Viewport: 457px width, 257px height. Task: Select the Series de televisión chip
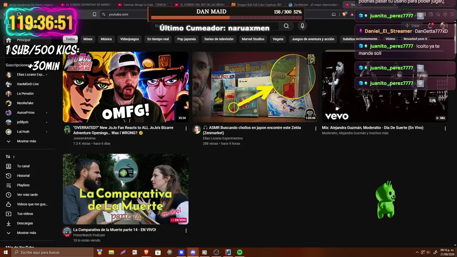(219, 39)
